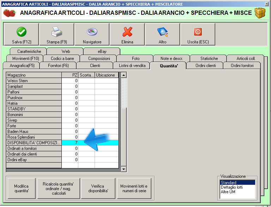
Task: Switch to Anagrafica(F5) tab
Action: point(22,66)
